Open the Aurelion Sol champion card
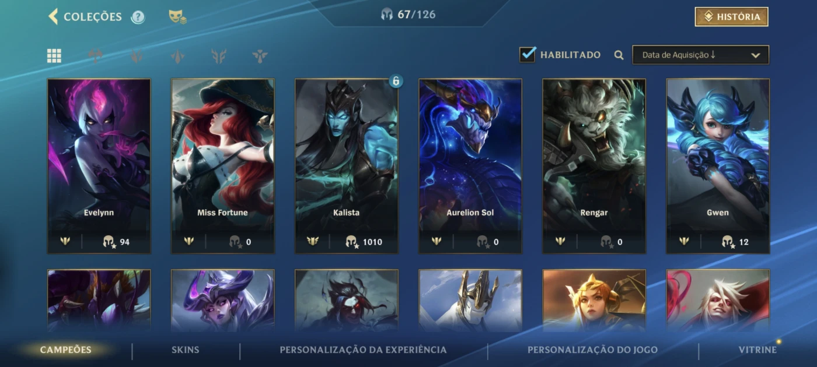The height and width of the screenshot is (367, 817). pyautogui.click(x=470, y=166)
